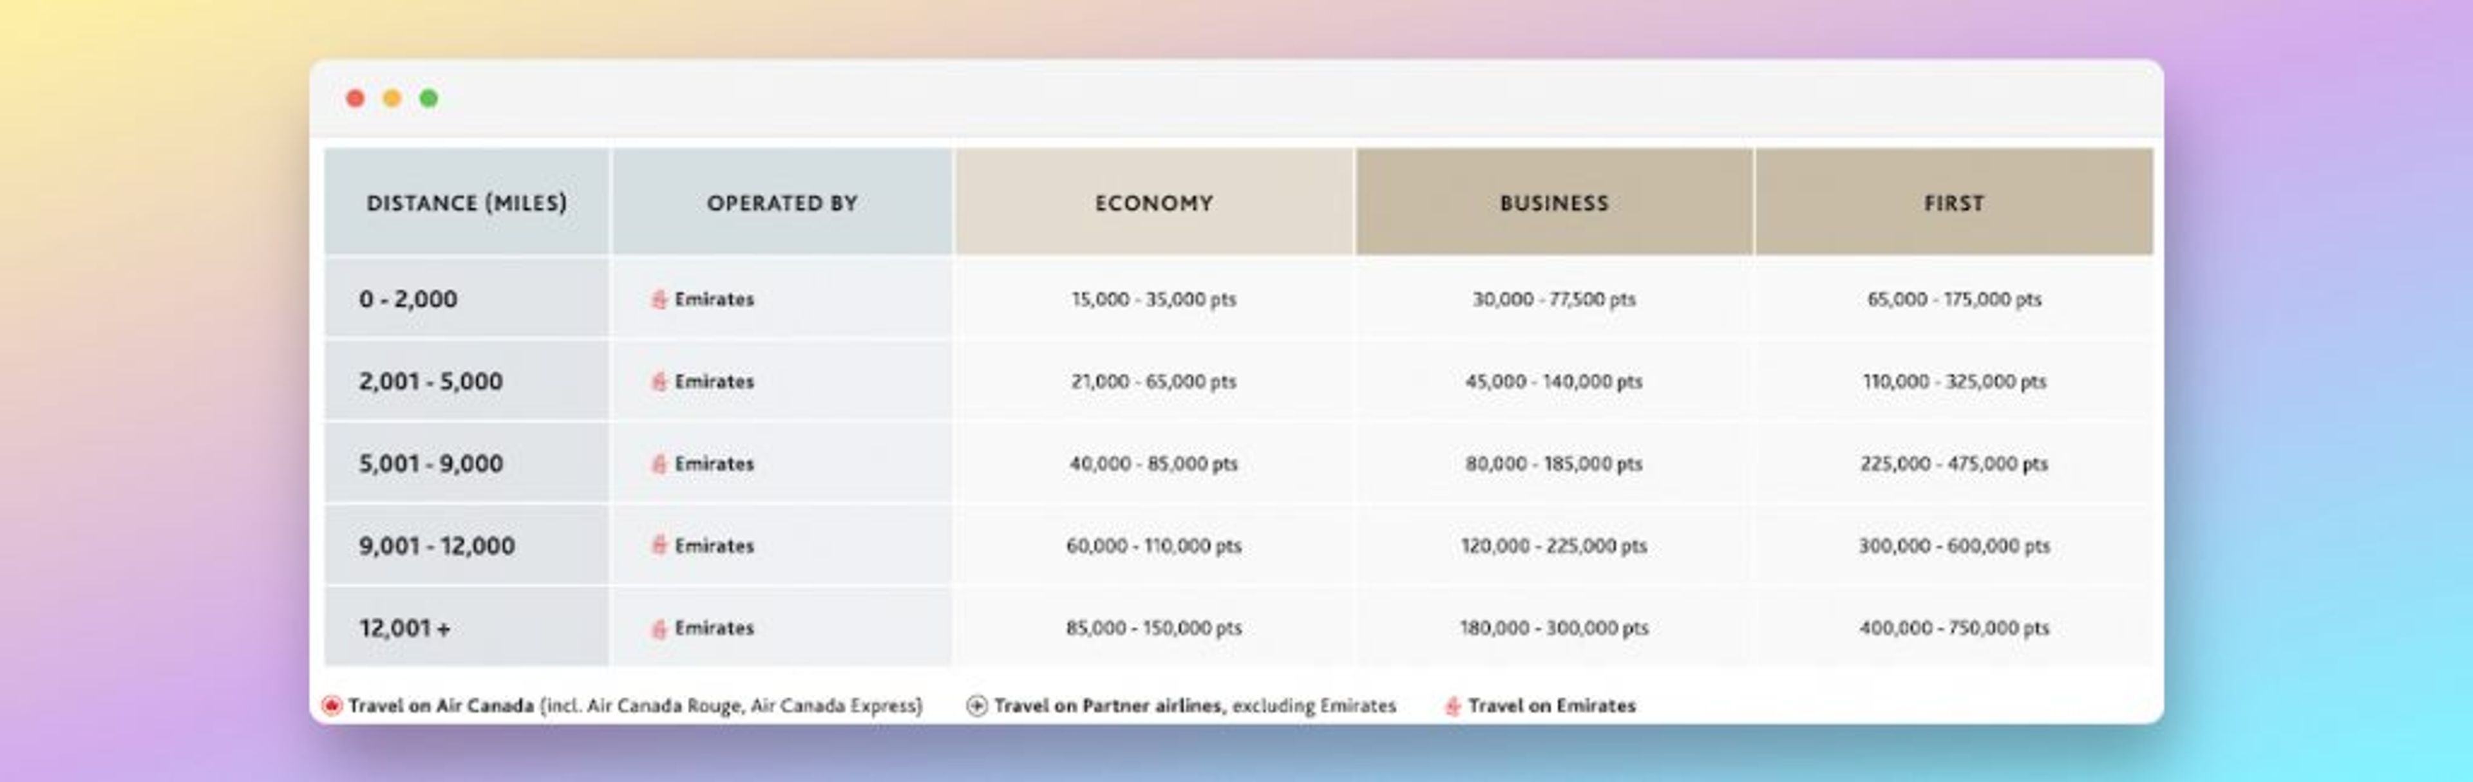Viewport: 2473px width, 782px height.
Task: Select the Business column header
Action: tap(1554, 203)
